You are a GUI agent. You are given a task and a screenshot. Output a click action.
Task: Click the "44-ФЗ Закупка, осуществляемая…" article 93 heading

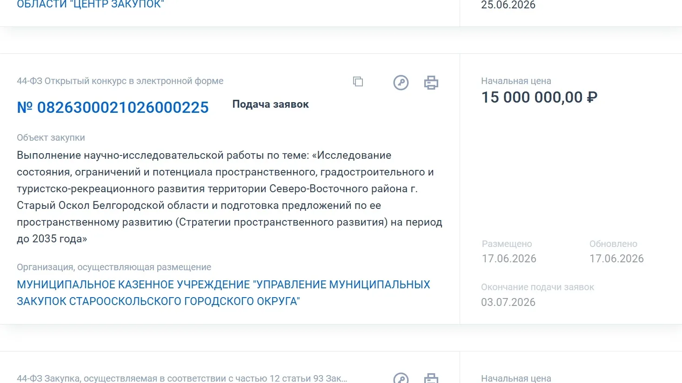(x=182, y=378)
